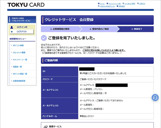The height and width of the screenshot is (128, 161).
Task: Click the logged-in user silhouette icon
Action: point(12,27)
